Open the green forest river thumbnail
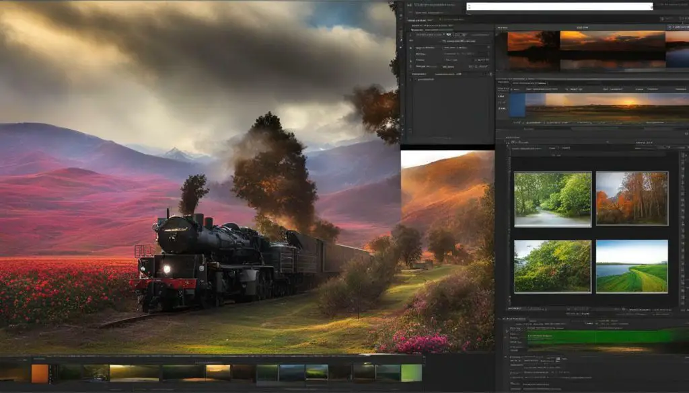689x393 pixels. coord(552,199)
